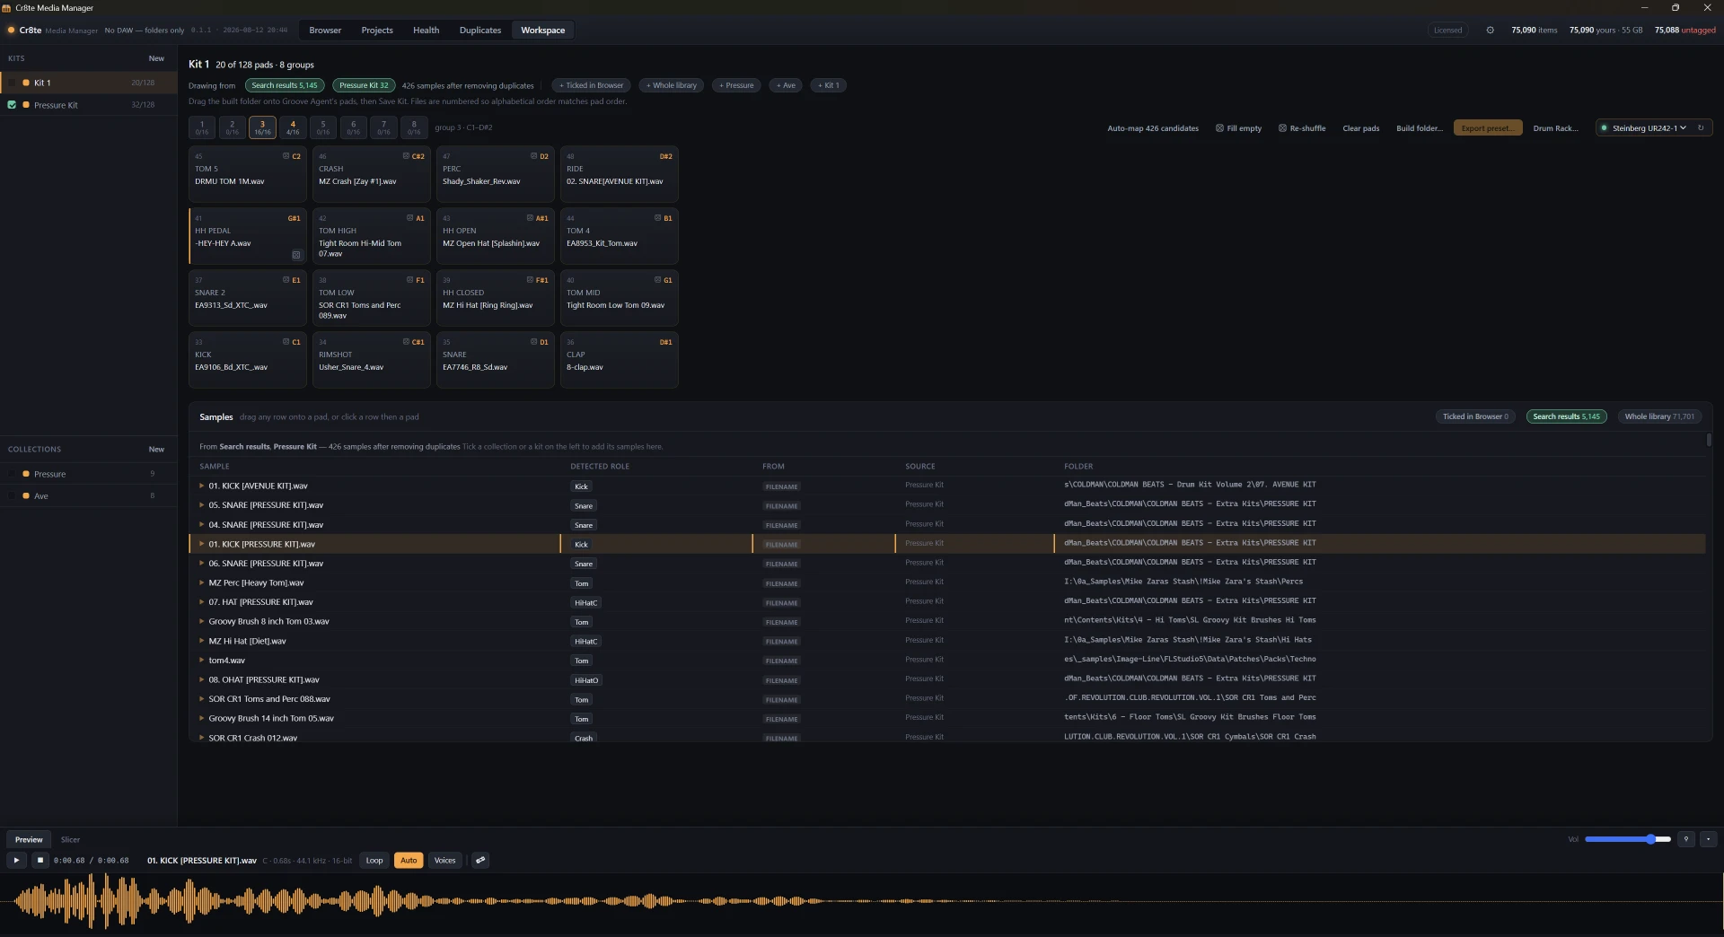Image resolution: width=1724 pixels, height=937 pixels.
Task: Expand 01. KICK [AVENUE KIT].wav row
Action: [x=201, y=486]
